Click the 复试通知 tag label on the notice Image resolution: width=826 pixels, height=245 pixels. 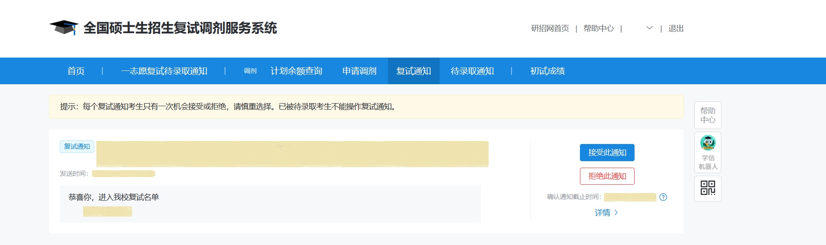click(x=77, y=147)
